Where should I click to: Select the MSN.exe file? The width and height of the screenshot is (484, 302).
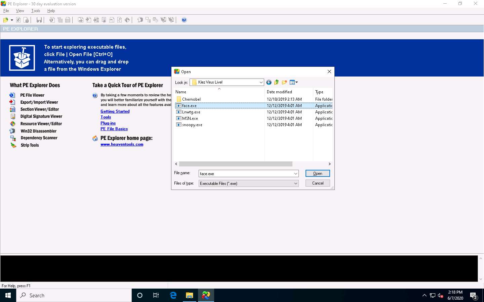coord(190,118)
